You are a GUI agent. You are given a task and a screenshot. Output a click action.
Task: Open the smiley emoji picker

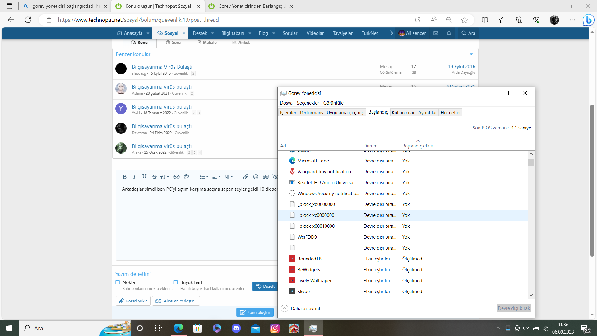coord(256,177)
